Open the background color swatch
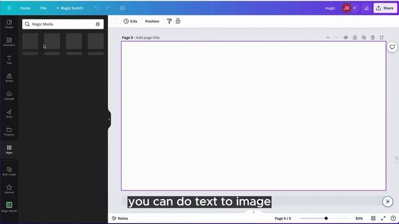The height and width of the screenshot is (224, 399). coord(114,21)
